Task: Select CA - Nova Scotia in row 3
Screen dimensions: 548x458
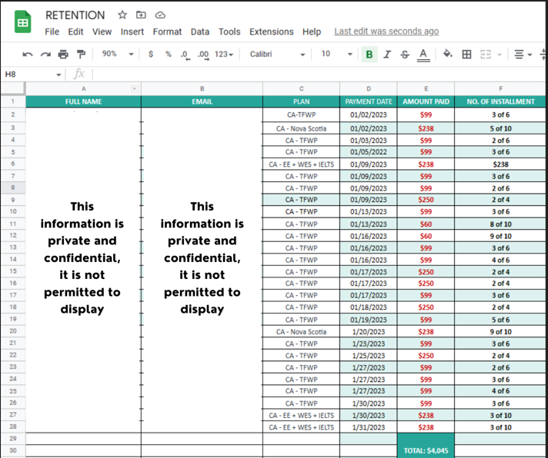Action: [x=301, y=128]
